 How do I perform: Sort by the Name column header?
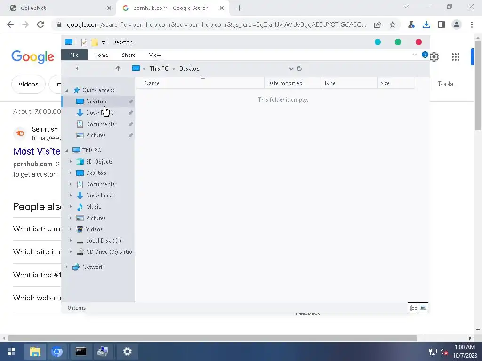pos(200,83)
